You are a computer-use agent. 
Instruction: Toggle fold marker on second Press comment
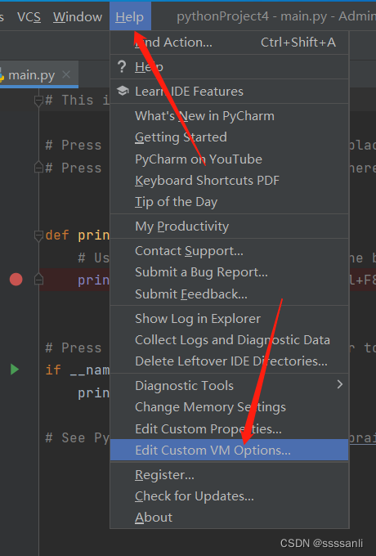coord(38,168)
